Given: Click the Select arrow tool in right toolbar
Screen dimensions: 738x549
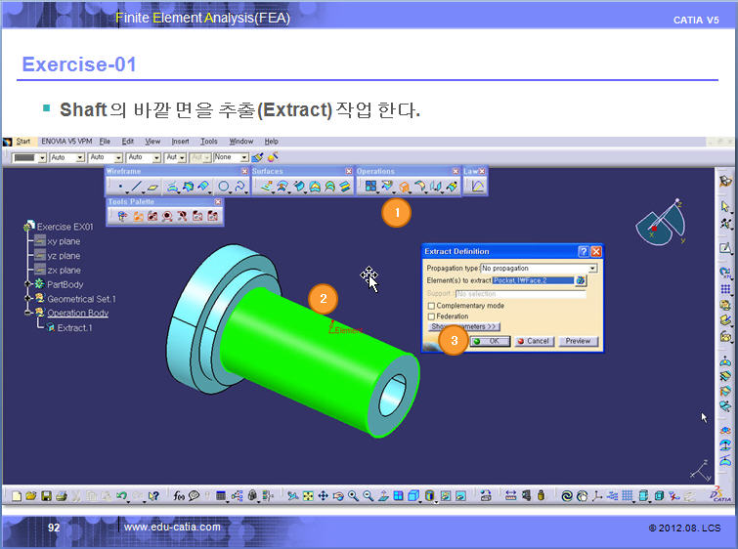Looking at the screenshot, I should (725, 206).
